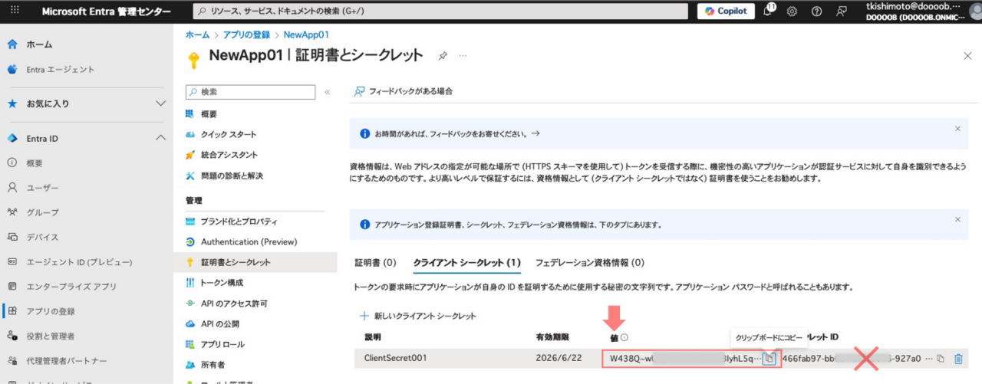982x384 pixels.
Task: Collapse the Entra ID section
Action: click(160, 138)
